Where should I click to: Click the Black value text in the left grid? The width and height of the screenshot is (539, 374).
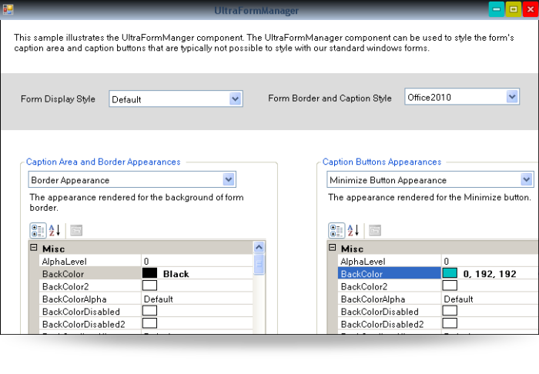[176, 274]
